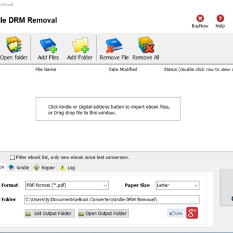Open Help via the question mark icon
Image resolution: width=233 pixels, height=233 pixels.
point(220,18)
